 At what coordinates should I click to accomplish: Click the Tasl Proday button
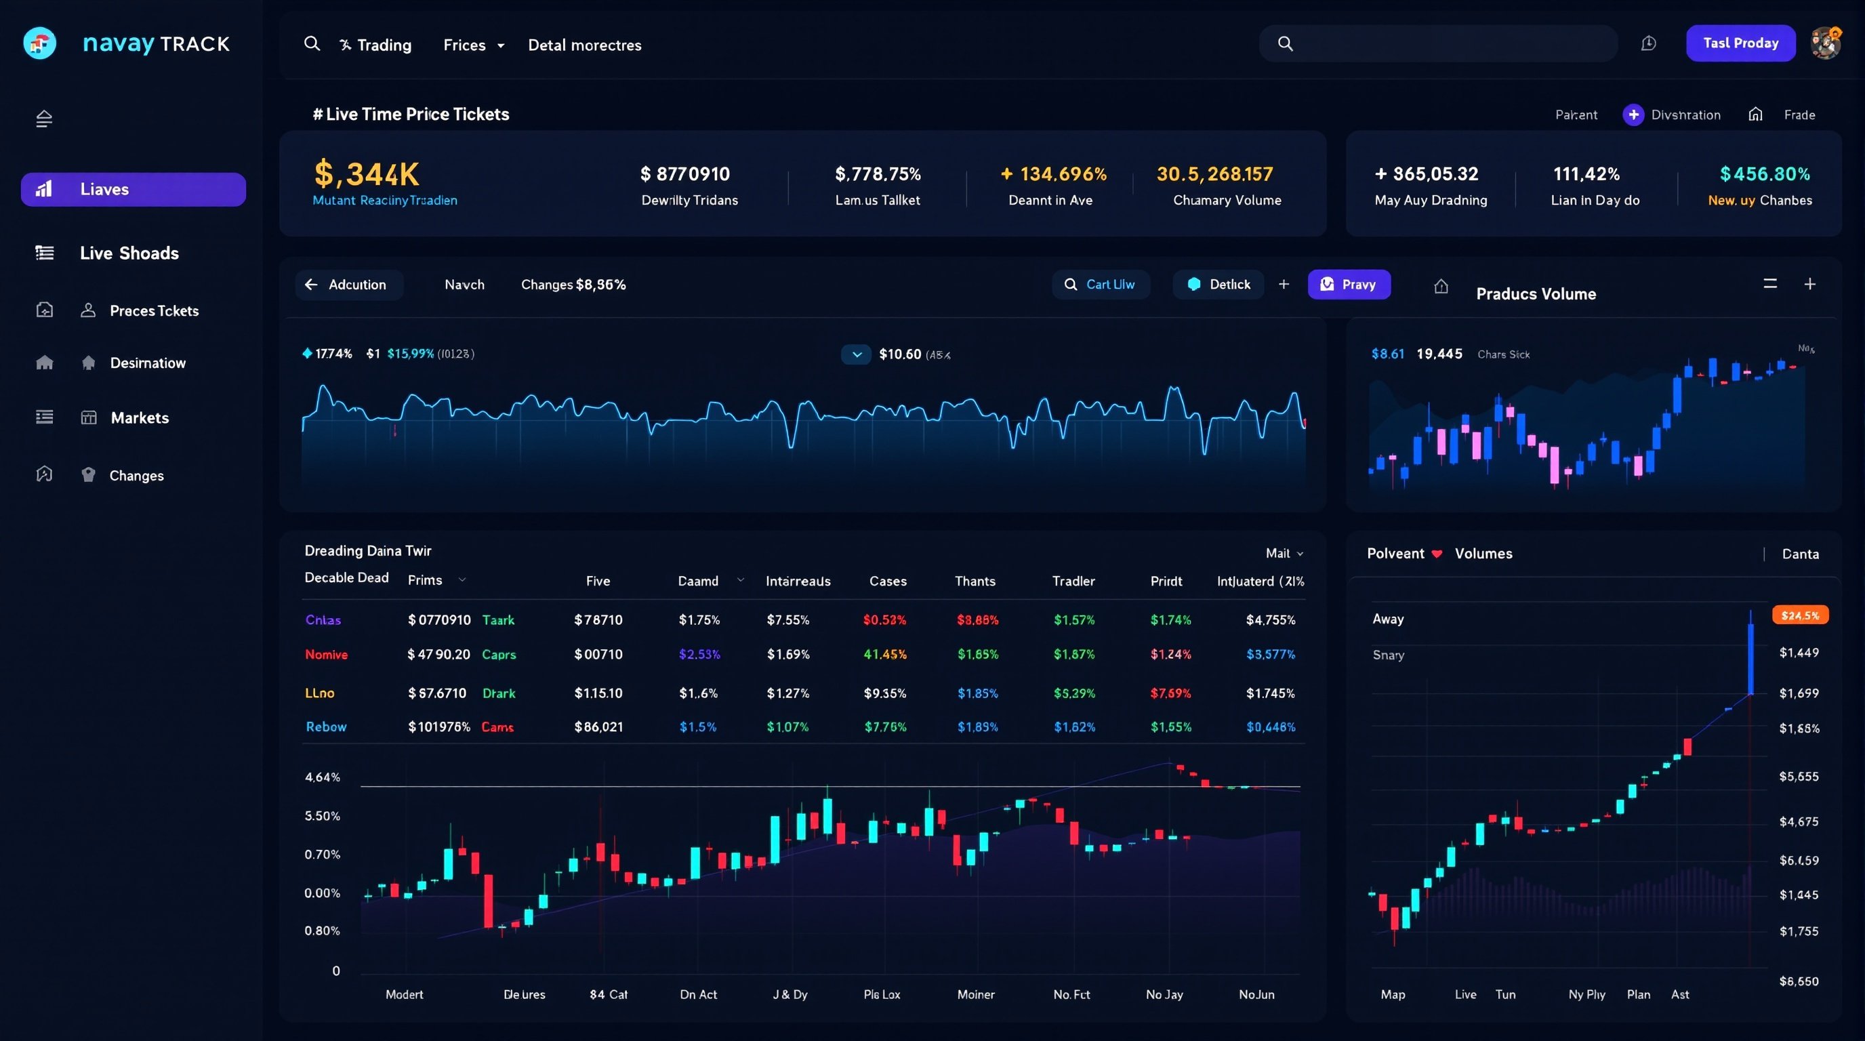click(1740, 43)
